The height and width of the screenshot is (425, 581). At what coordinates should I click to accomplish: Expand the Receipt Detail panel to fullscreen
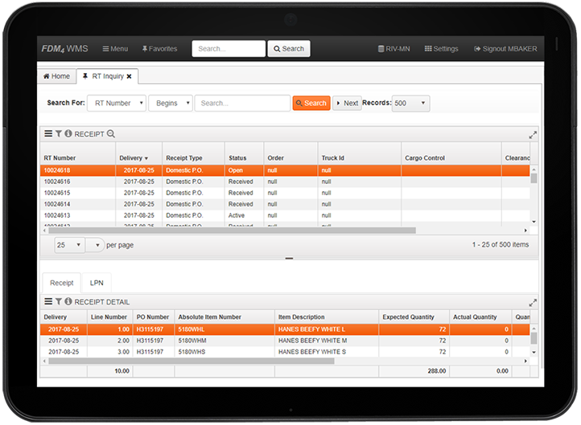tap(532, 303)
